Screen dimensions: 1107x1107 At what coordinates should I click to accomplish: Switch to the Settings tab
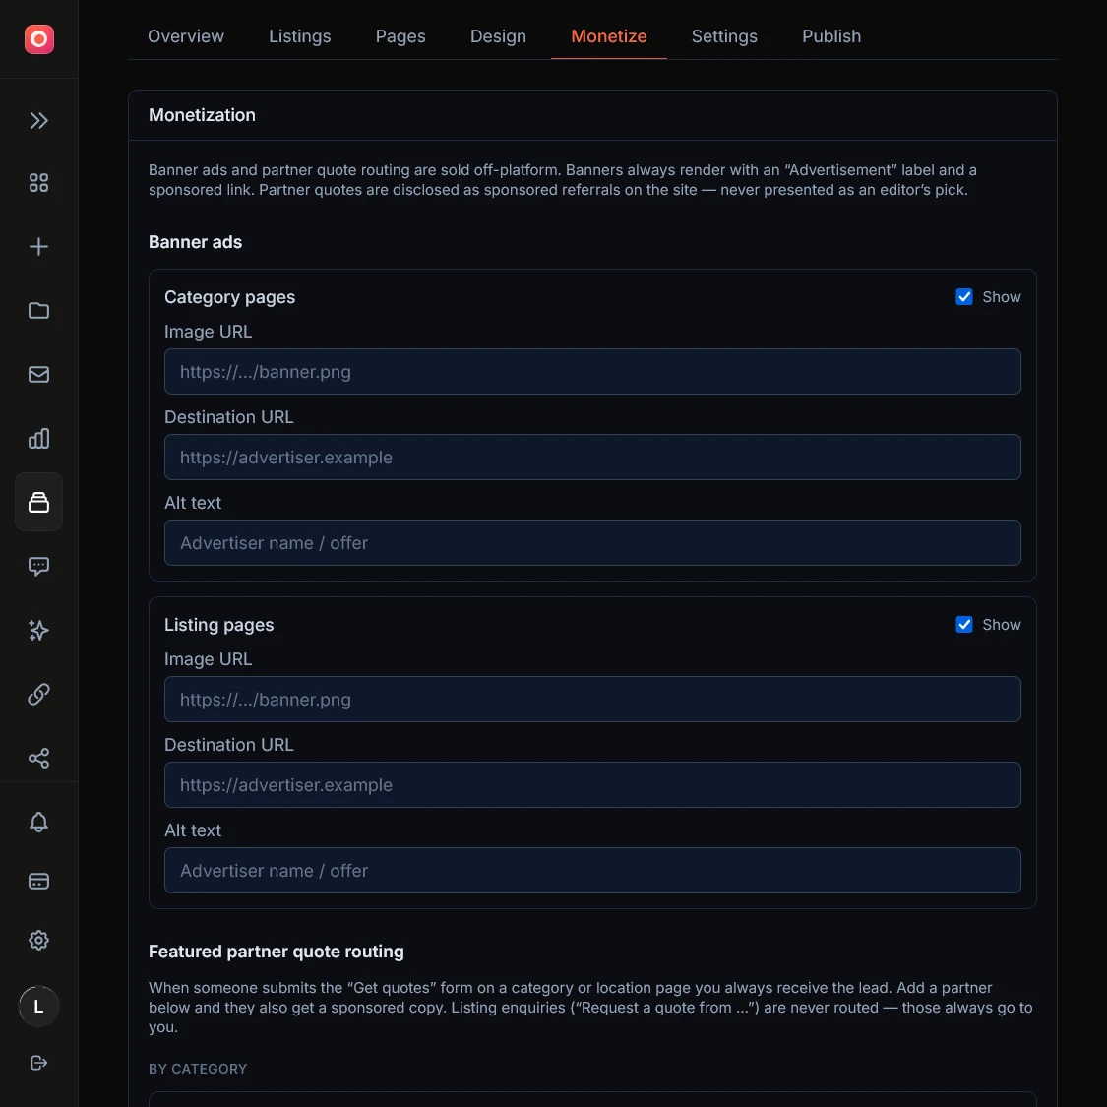tap(724, 36)
